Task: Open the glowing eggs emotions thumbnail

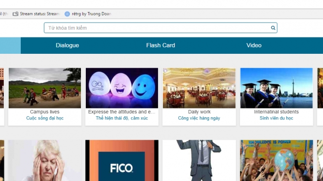Action: tap(122, 88)
